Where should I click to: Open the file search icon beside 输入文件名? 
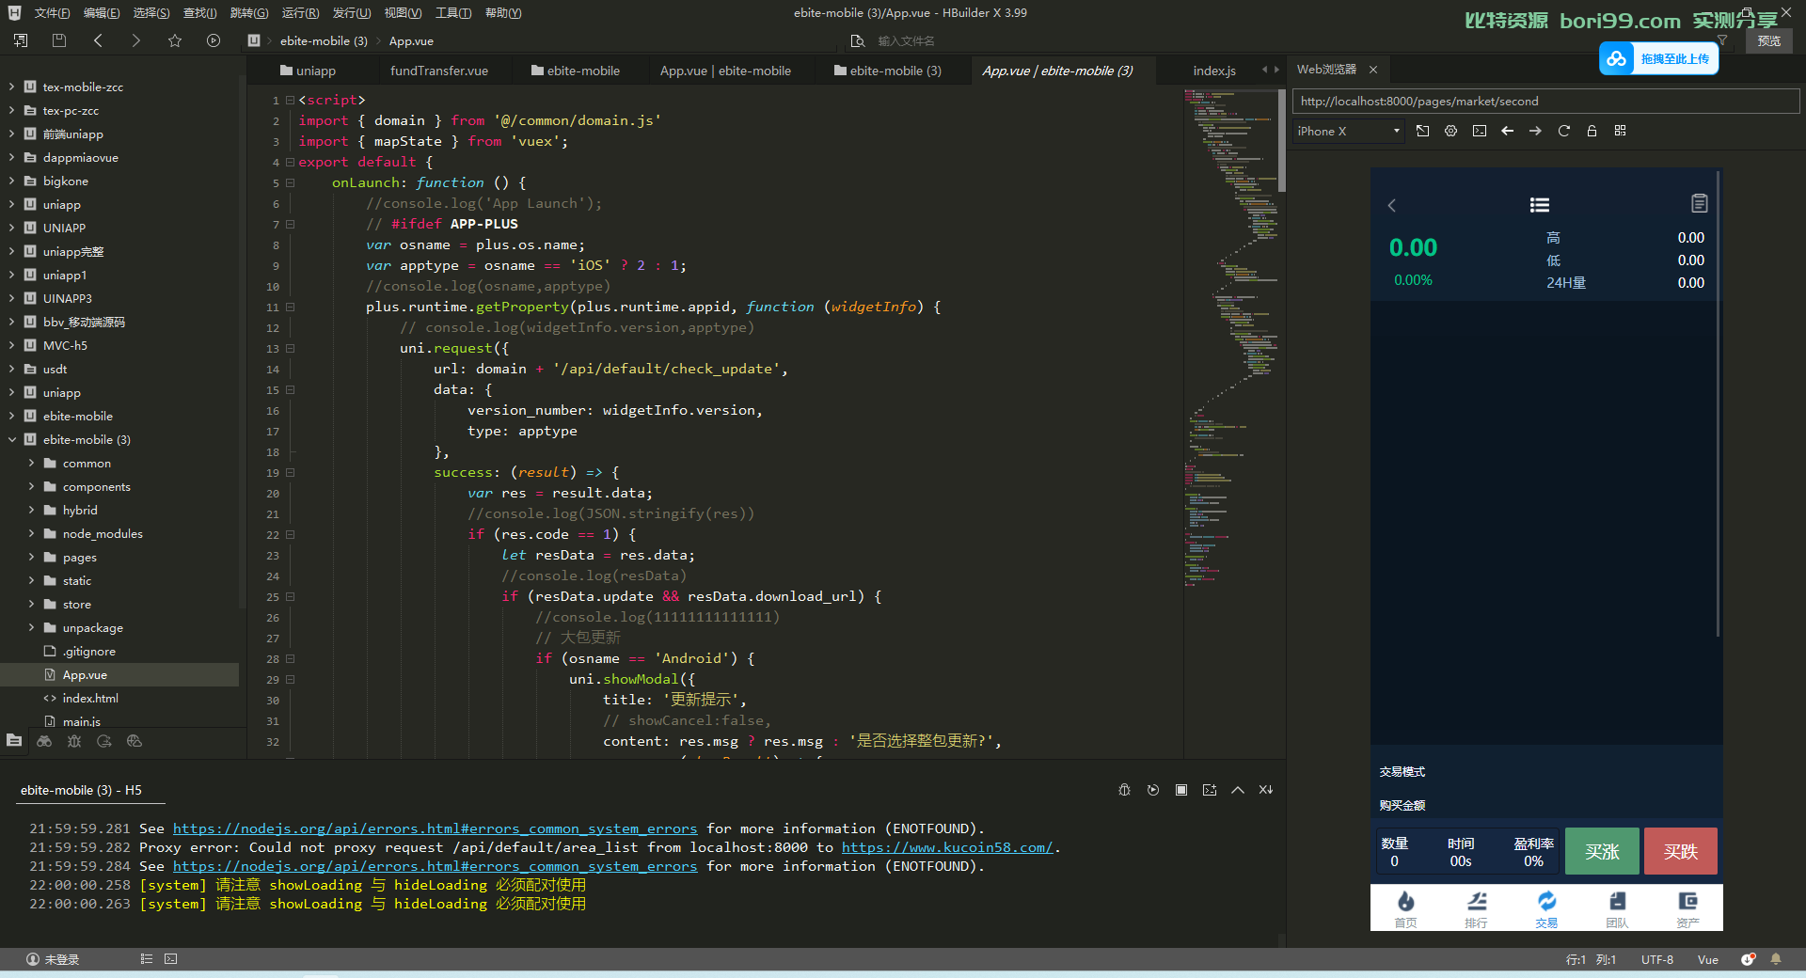[858, 41]
